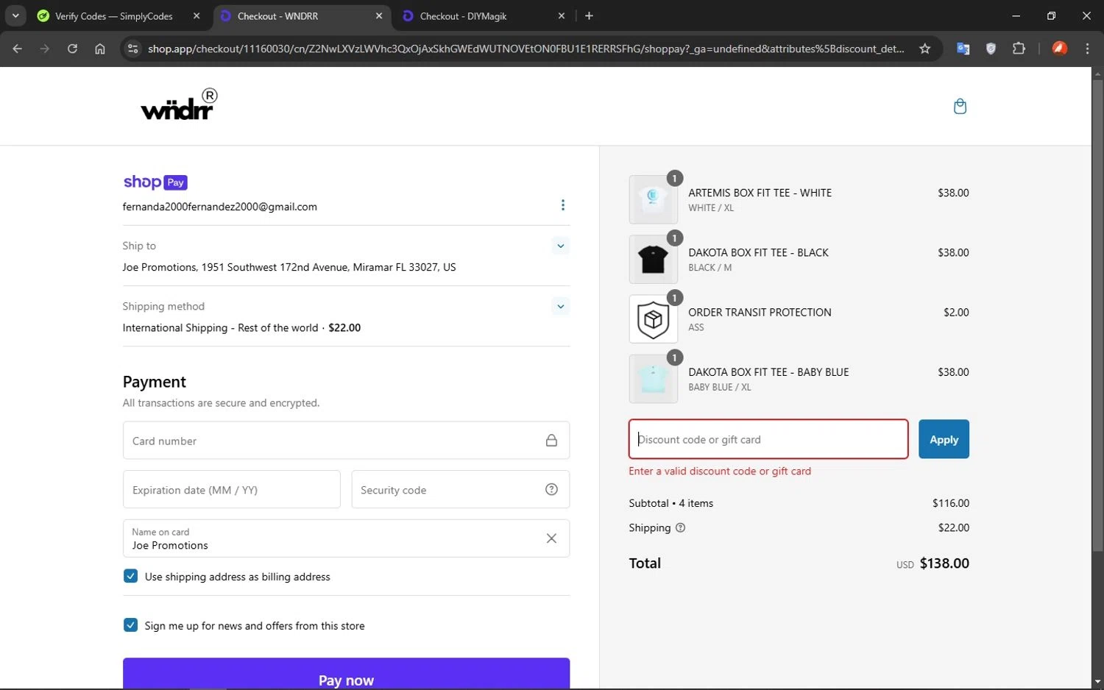Go forward in browser history
This screenshot has width=1104, height=690.
(x=45, y=49)
